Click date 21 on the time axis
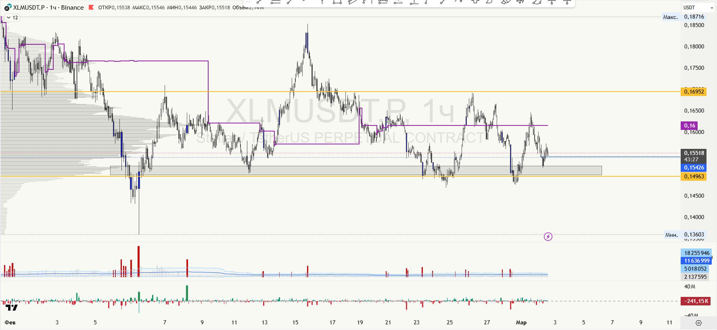Image resolution: width=717 pixels, height=330 pixels. 388,322
